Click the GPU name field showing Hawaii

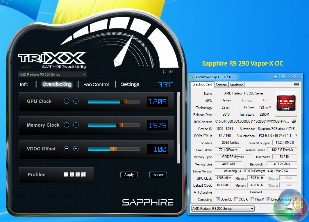pos(226,100)
